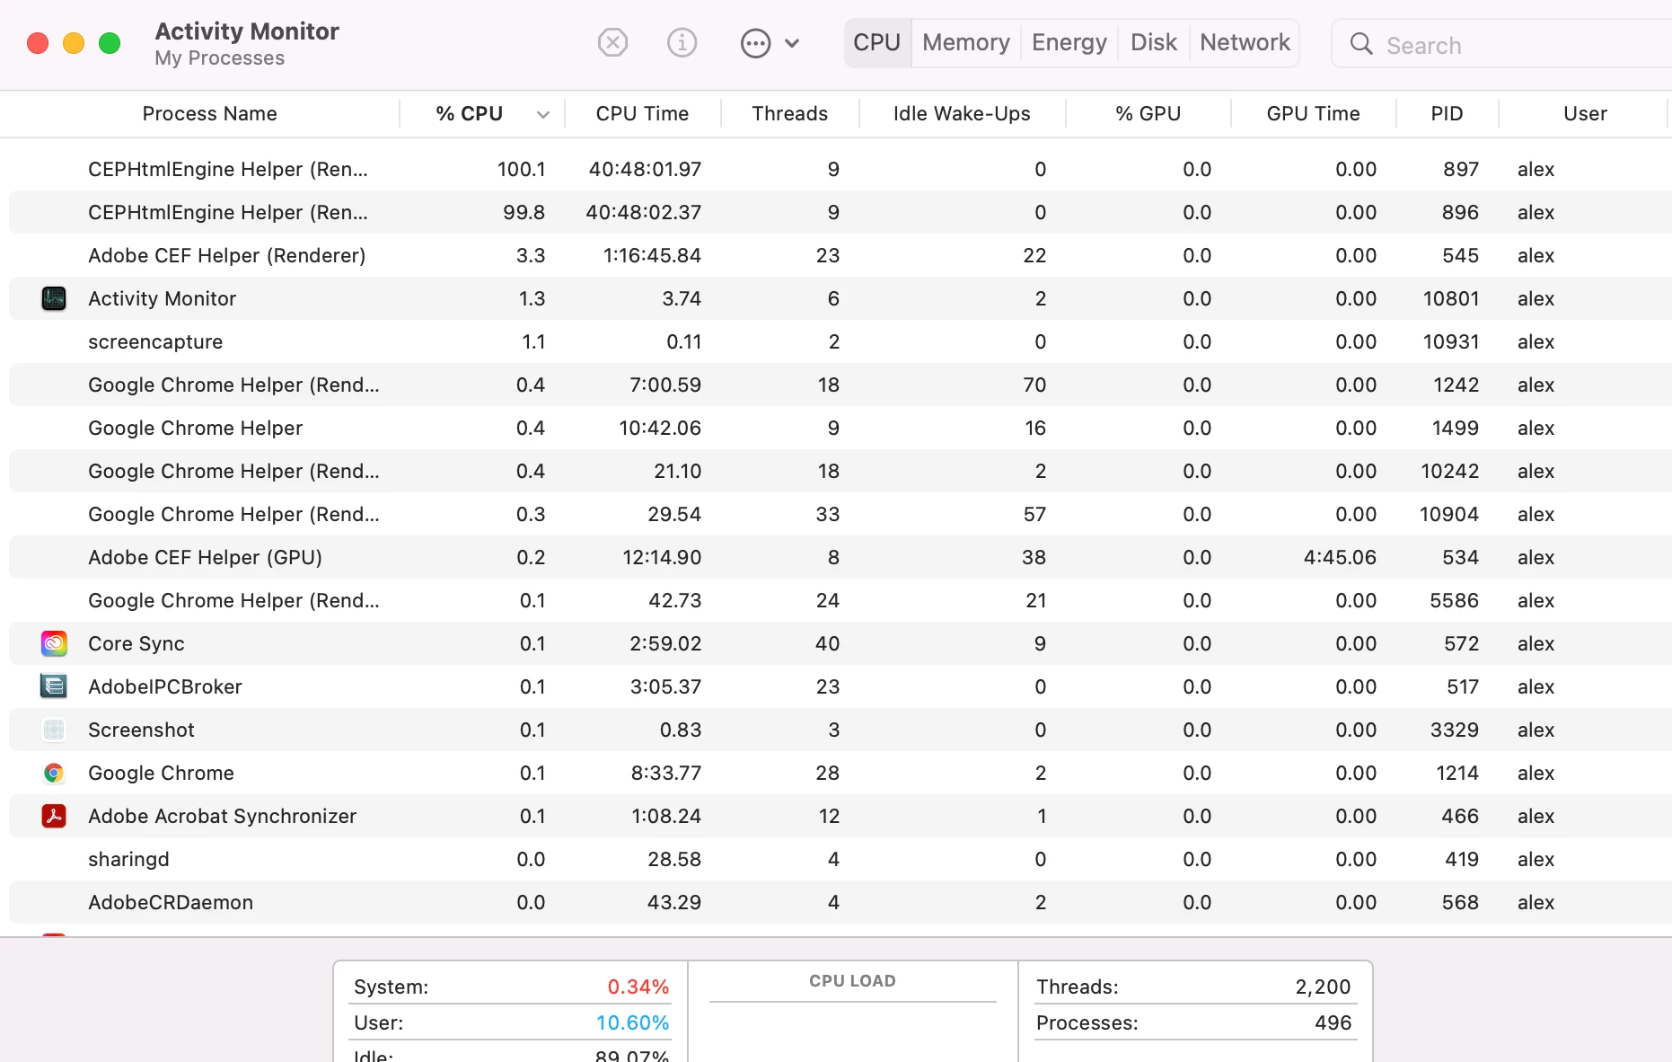Sort by % CPU column header
Viewport: 1672px width, 1062px height.
tap(469, 114)
